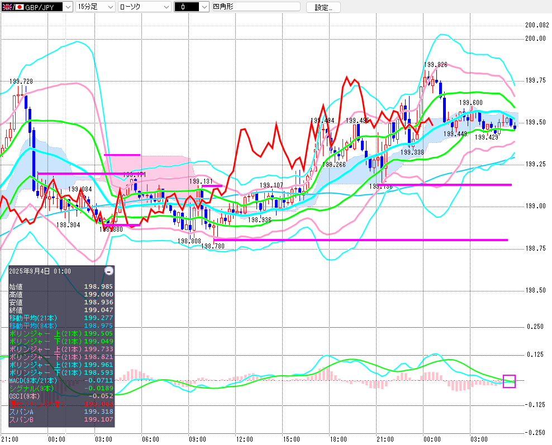Click the 199.600 price label
Image resolution: width=552 pixels, height=445 pixels.
click(x=471, y=103)
